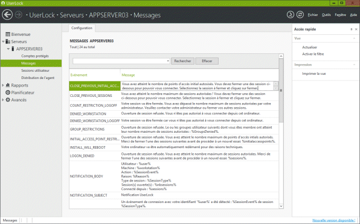Screen dimensions: 360x224
Task: Go back with the back arrow button
Action: coord(7,15)
